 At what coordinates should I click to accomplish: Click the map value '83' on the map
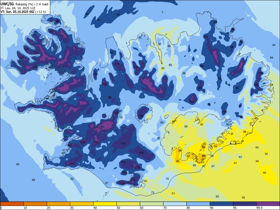click(170, 65)
